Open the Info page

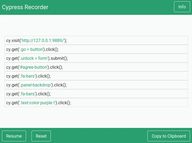coord(182,7)
